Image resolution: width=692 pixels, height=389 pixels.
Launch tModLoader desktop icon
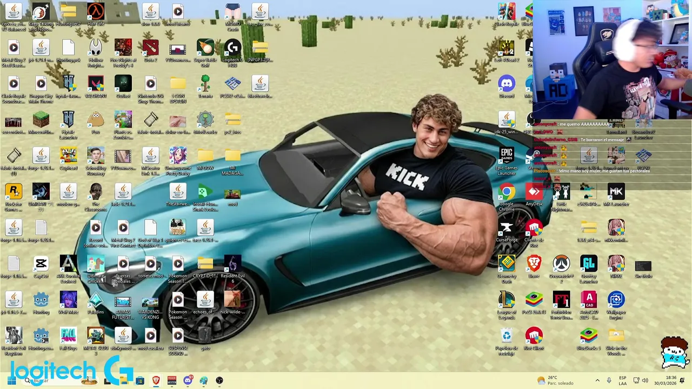(205, 120)
